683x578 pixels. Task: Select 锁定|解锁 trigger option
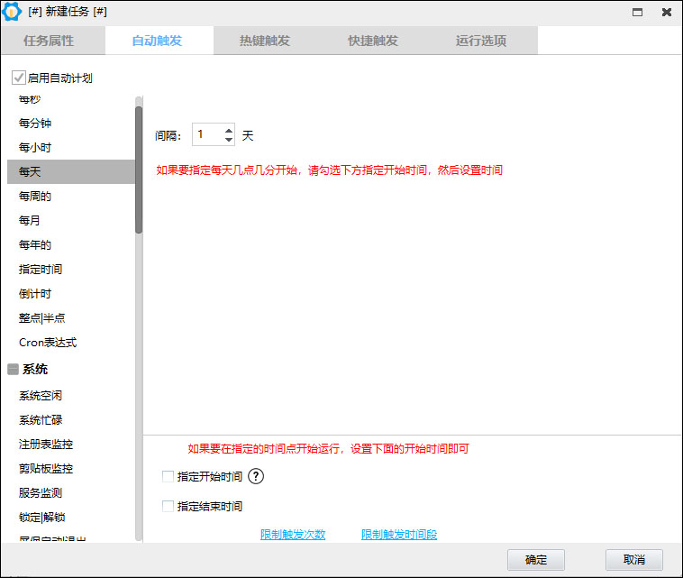[71, 518]
